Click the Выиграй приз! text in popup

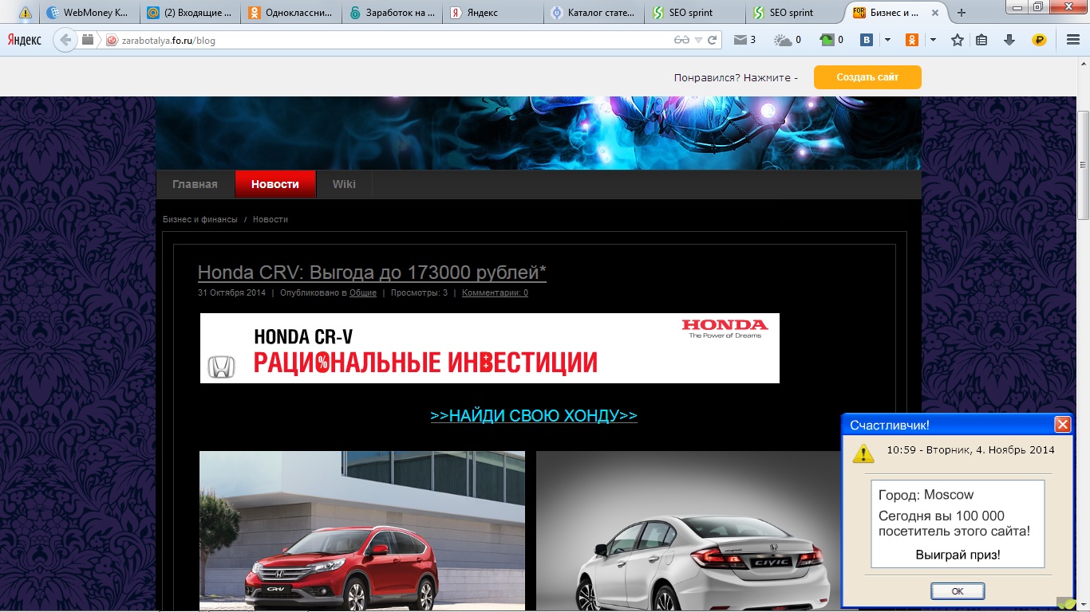[958, 555]
